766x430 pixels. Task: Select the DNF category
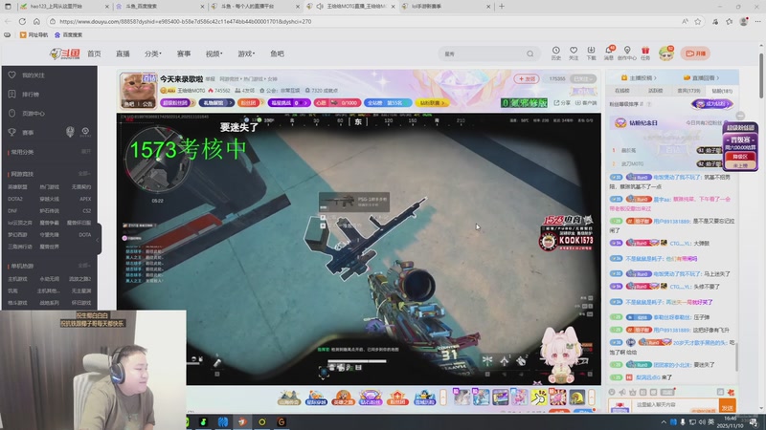(x=12, y=210)
